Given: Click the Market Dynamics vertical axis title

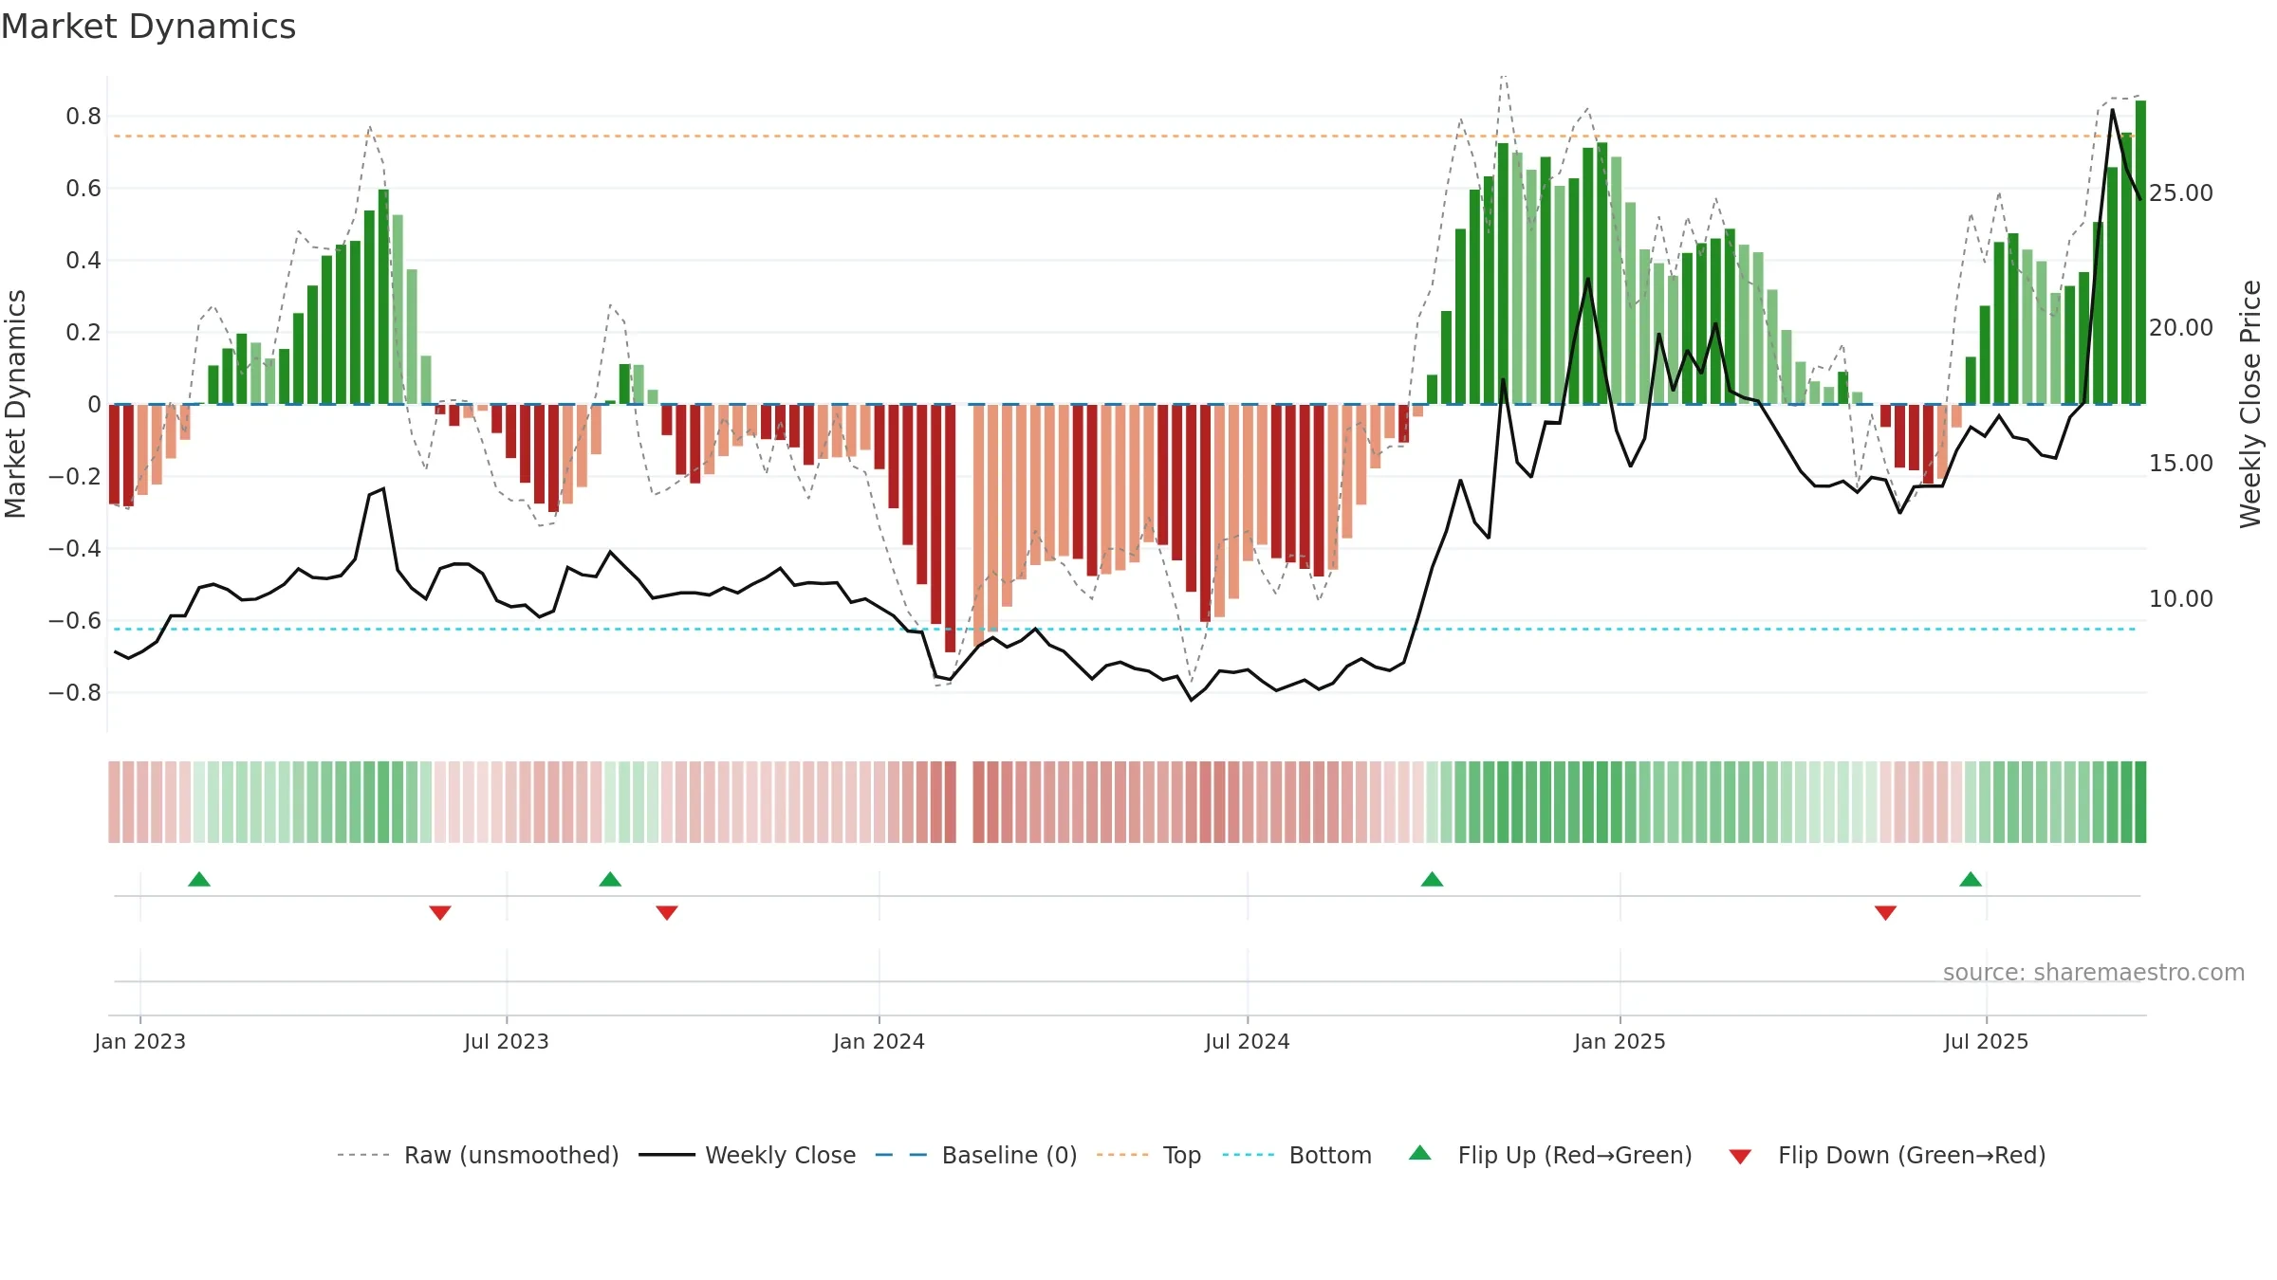Looking at the screenshot, I should (x=15, y=404).
